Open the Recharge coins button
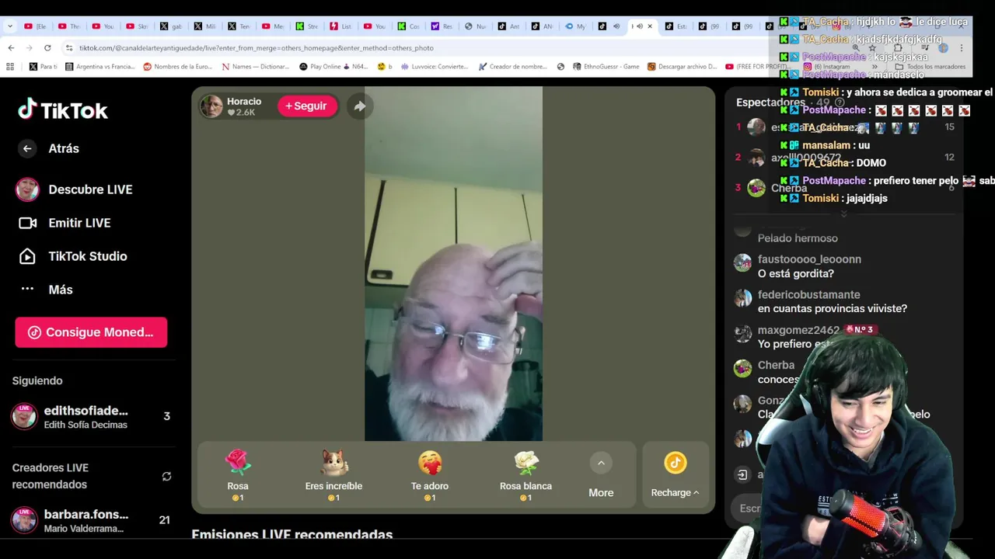Screen dimensions: 995x559 click(x=675, y=475)
